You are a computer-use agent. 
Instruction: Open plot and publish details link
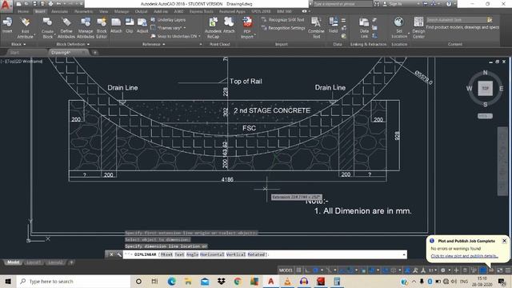464,256
